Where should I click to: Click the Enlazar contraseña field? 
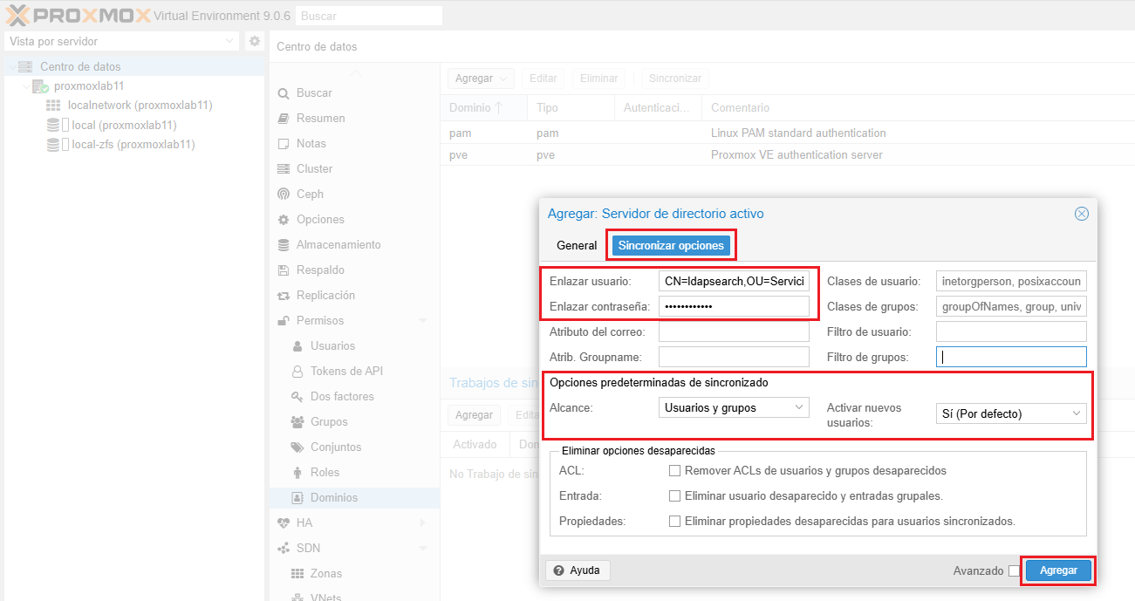tap(734, 306)
